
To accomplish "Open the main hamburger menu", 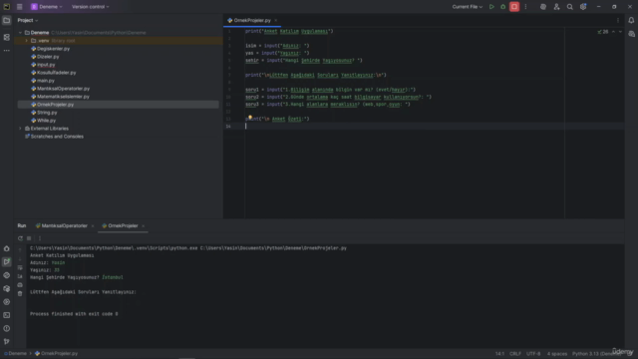I will click(19, 7).
